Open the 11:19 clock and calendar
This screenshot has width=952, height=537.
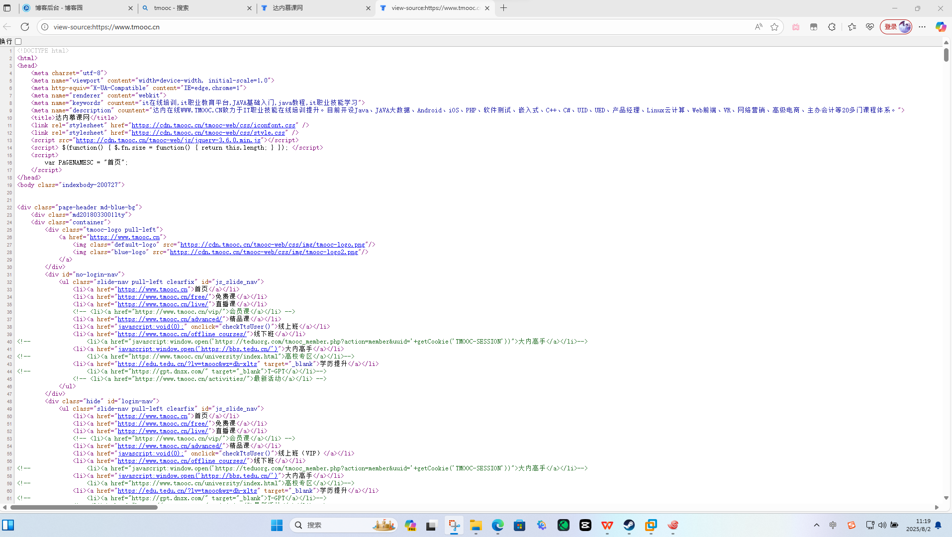pos(918,525)
